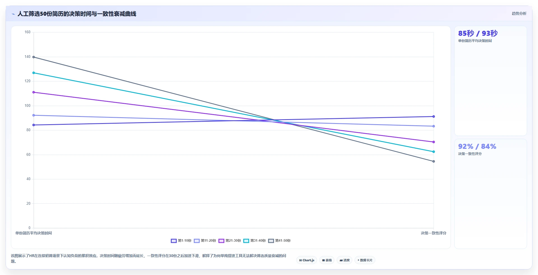This screenshot has width=538, height=275.
Task: Click the 第31-40份 cyan legend swatch
Action: tap(246, 241)
